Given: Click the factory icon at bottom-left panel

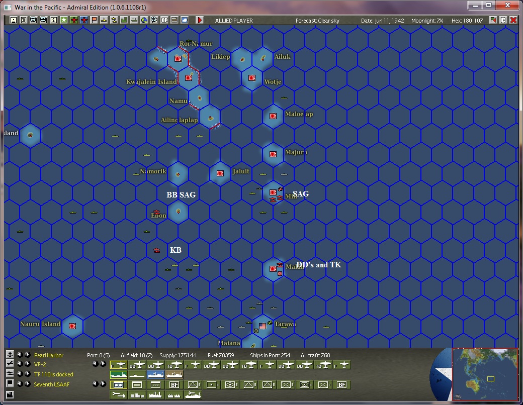Looking at the screenshot, I should pos(10,394).
